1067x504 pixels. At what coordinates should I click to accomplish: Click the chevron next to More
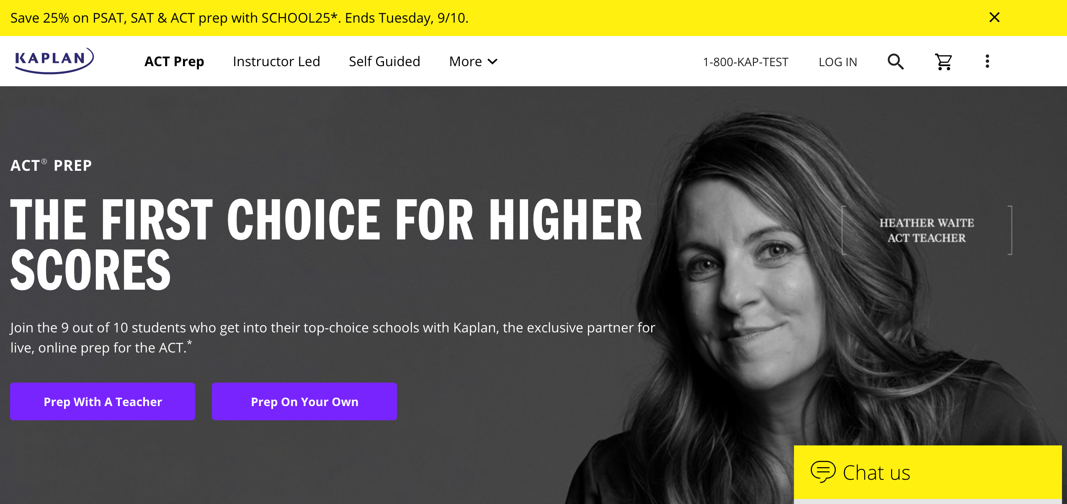(493, 62)
